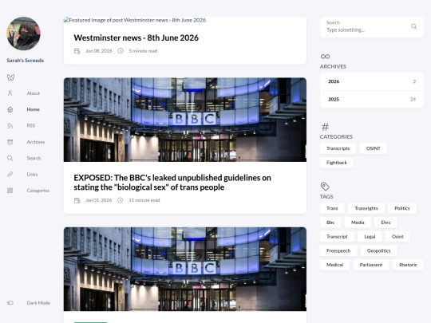The width and height of the screenshot is (431, 323).
Task: Select the Trans tag
Action: [332, 208]
